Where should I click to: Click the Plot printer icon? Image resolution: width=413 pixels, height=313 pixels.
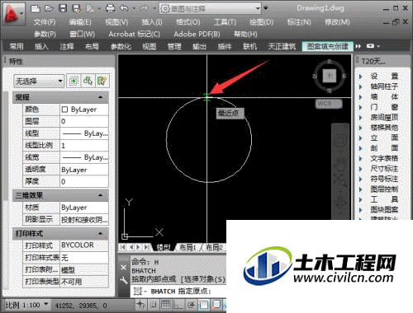[111, 8]
